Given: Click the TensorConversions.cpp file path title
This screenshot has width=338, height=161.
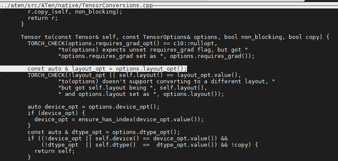Looking at the screenshot, I should (76, 5).
